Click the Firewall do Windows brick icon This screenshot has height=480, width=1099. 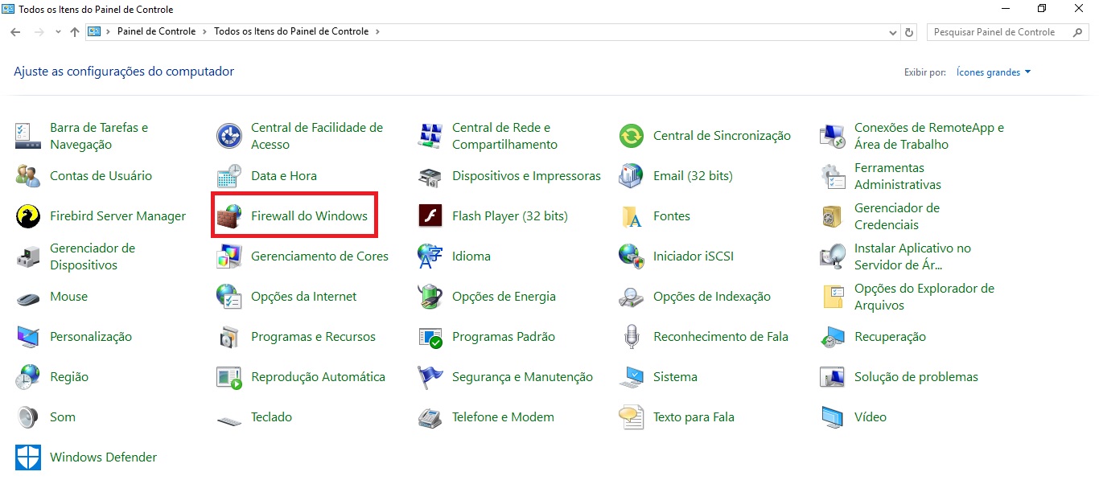pos(229,216)
